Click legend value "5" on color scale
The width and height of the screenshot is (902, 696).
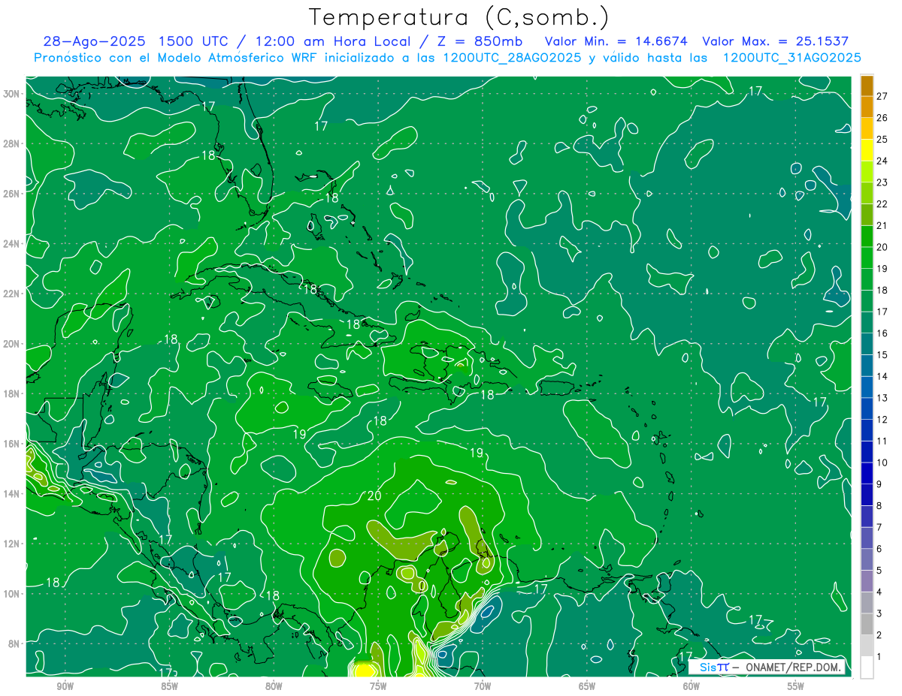click(879, 571)
